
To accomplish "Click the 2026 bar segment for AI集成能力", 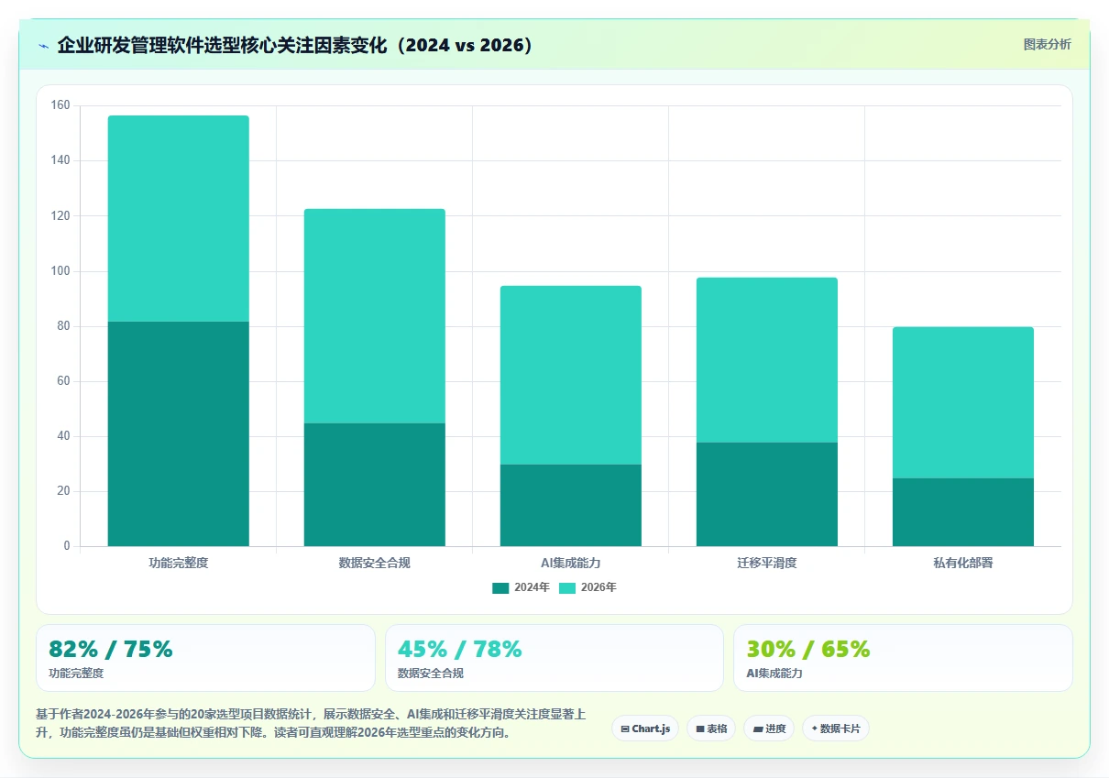I will (x=571, y=375).
